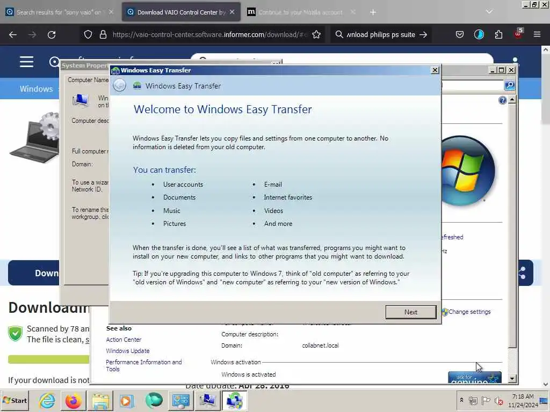
Task: Click the back arrow in Easy Transfer wizard
Action: [120, 85]
